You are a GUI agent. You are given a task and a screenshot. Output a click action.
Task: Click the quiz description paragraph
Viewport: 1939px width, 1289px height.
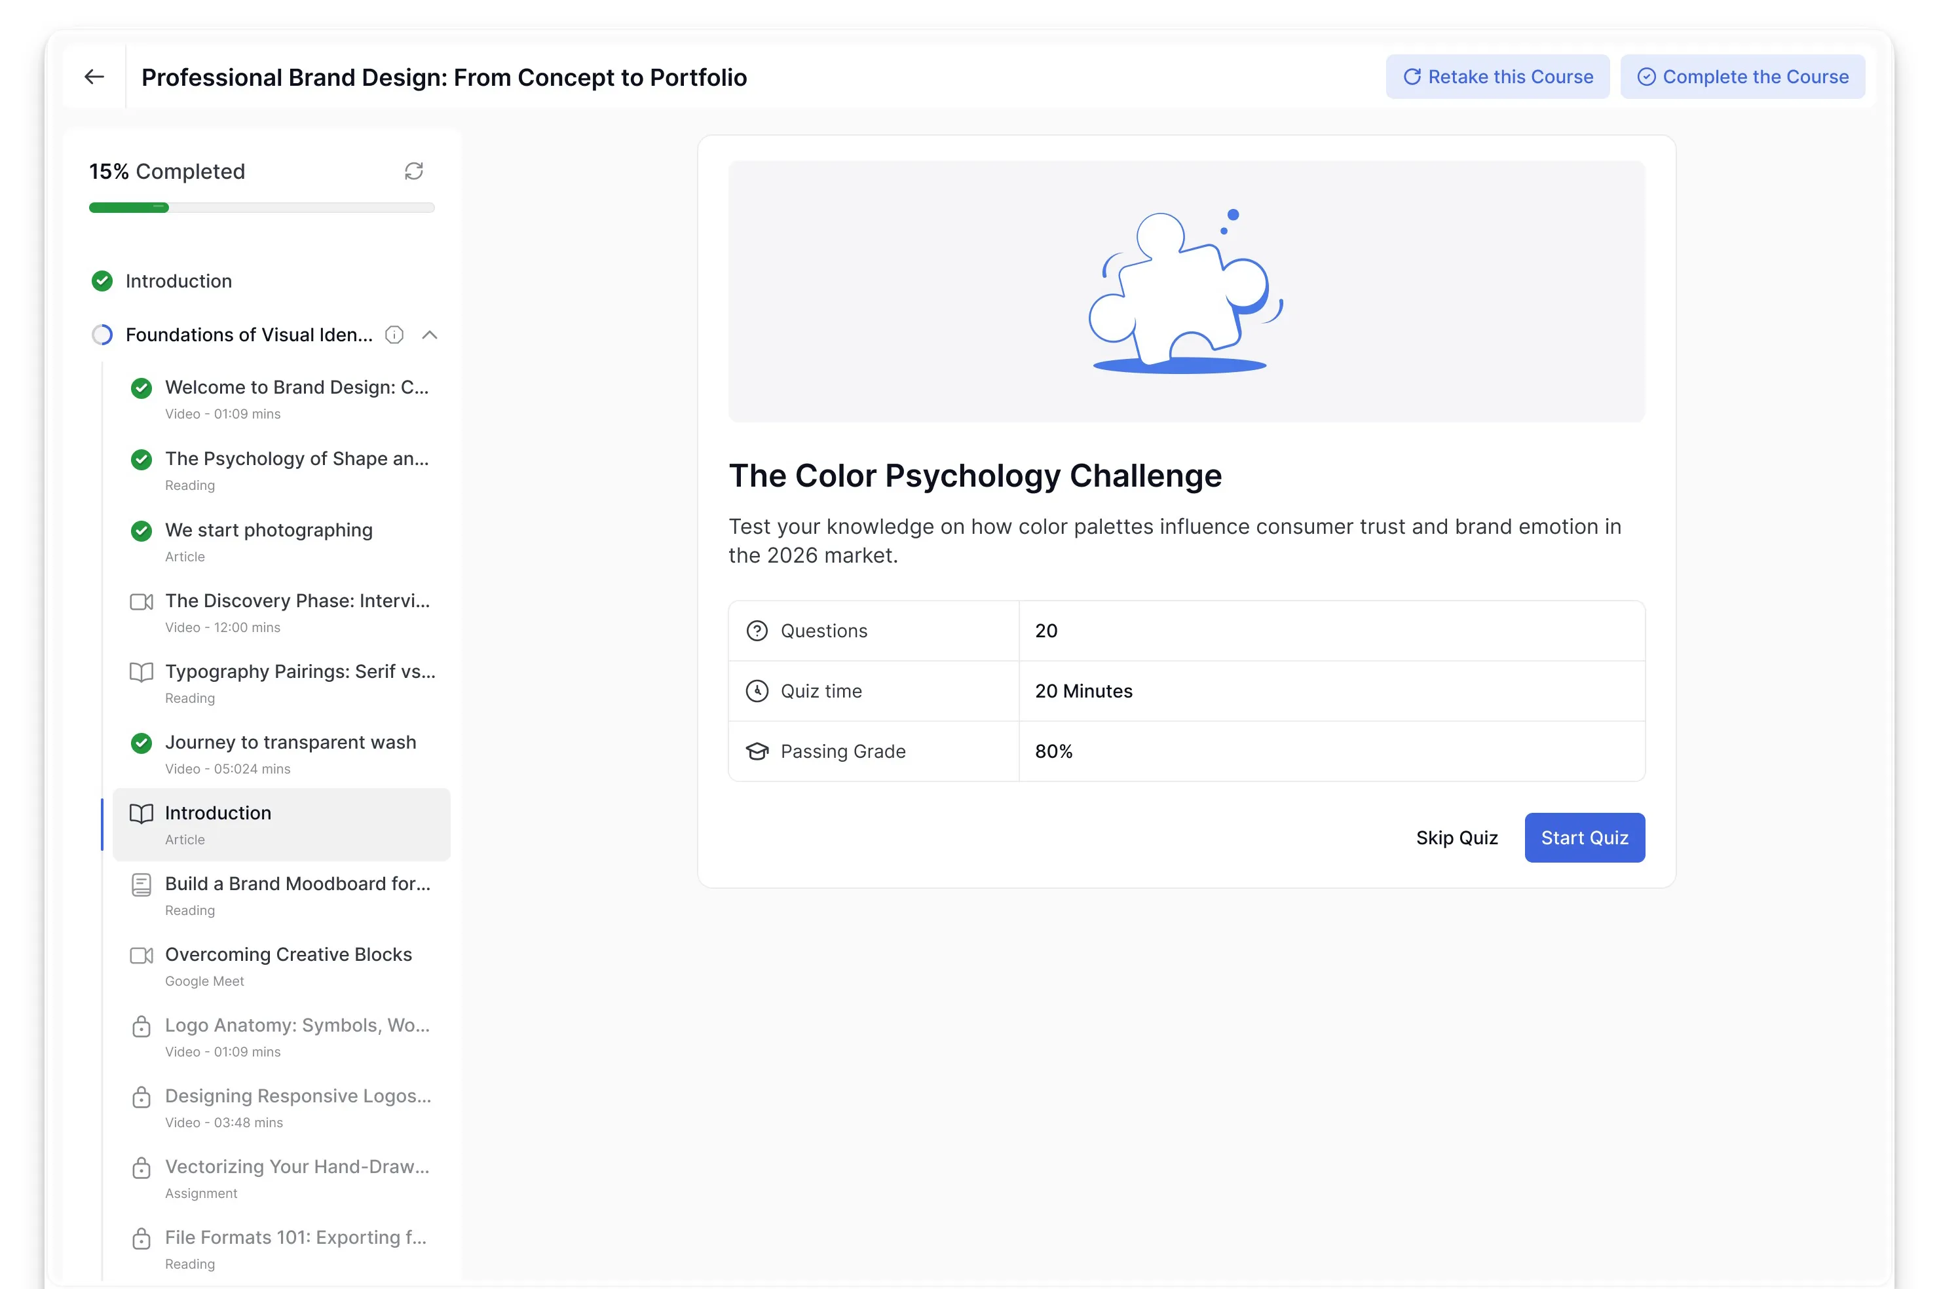pos(1175,541)
